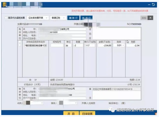Viewport: 159px width, 117px height.
Task: Click the 开具 button at bottom
Action: [71, 113]
